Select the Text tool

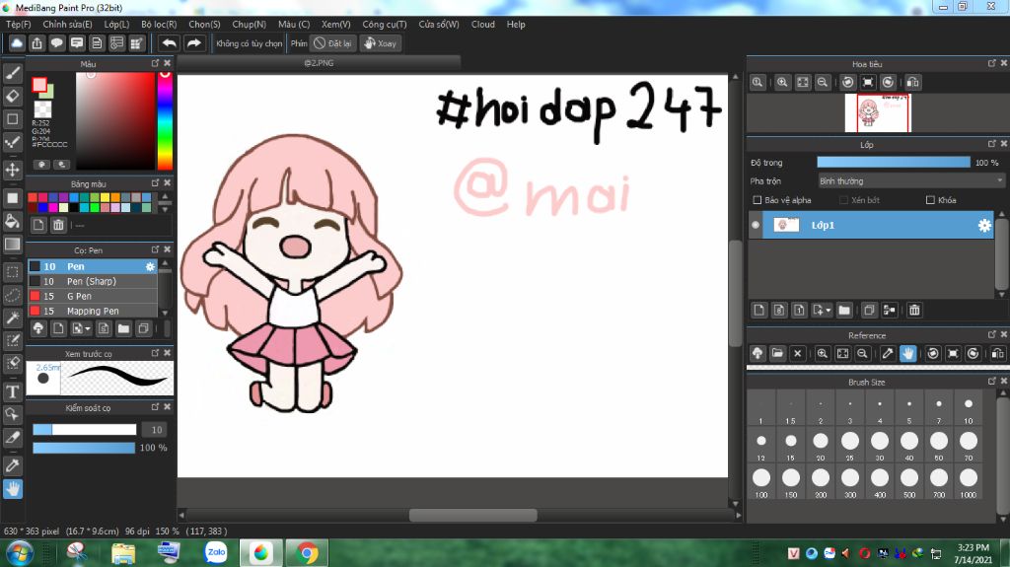[12, 391]
